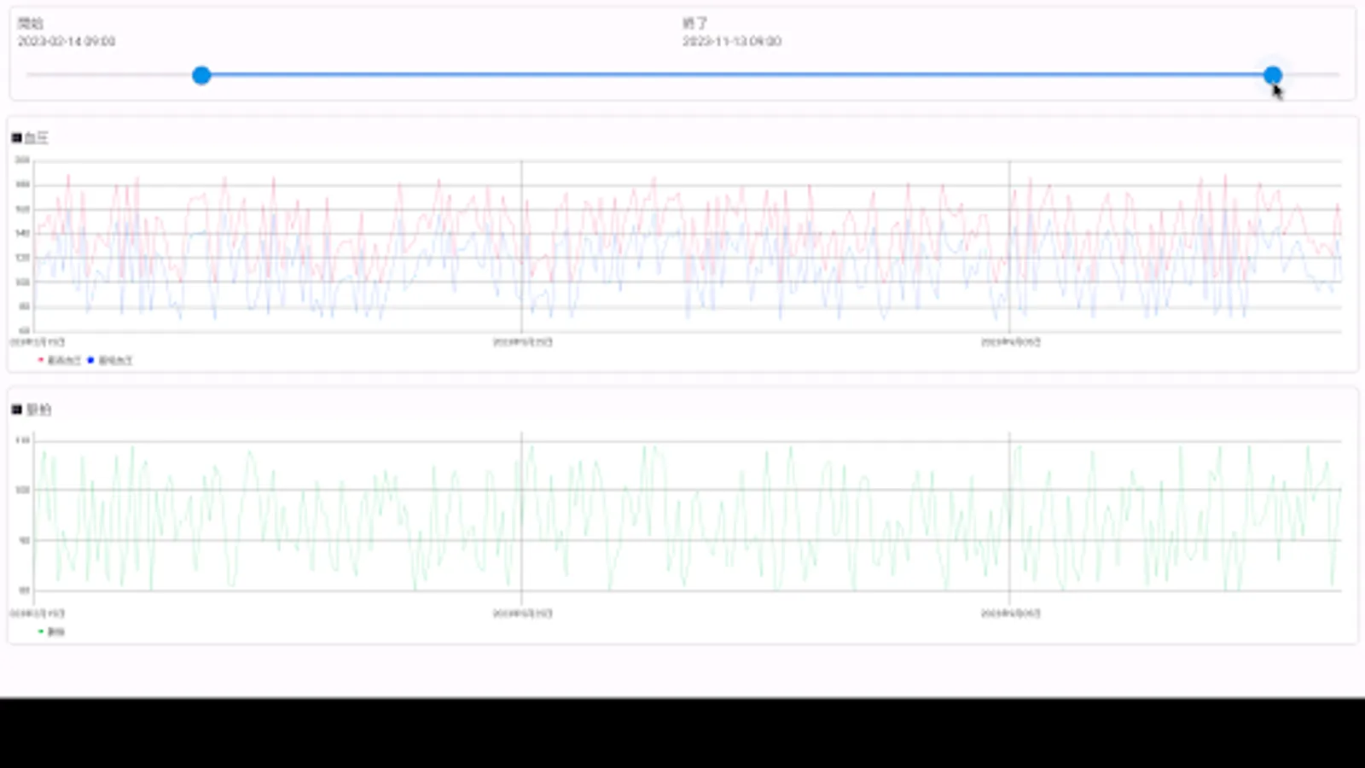Click the first date label under pulse chart
Viewport: 1365px width, 768px height.
click(37, 613)
